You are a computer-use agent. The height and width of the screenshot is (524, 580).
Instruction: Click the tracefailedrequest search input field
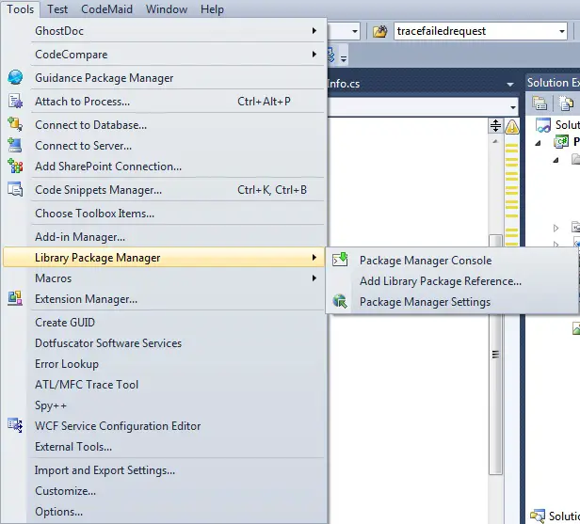coord(475,31)
